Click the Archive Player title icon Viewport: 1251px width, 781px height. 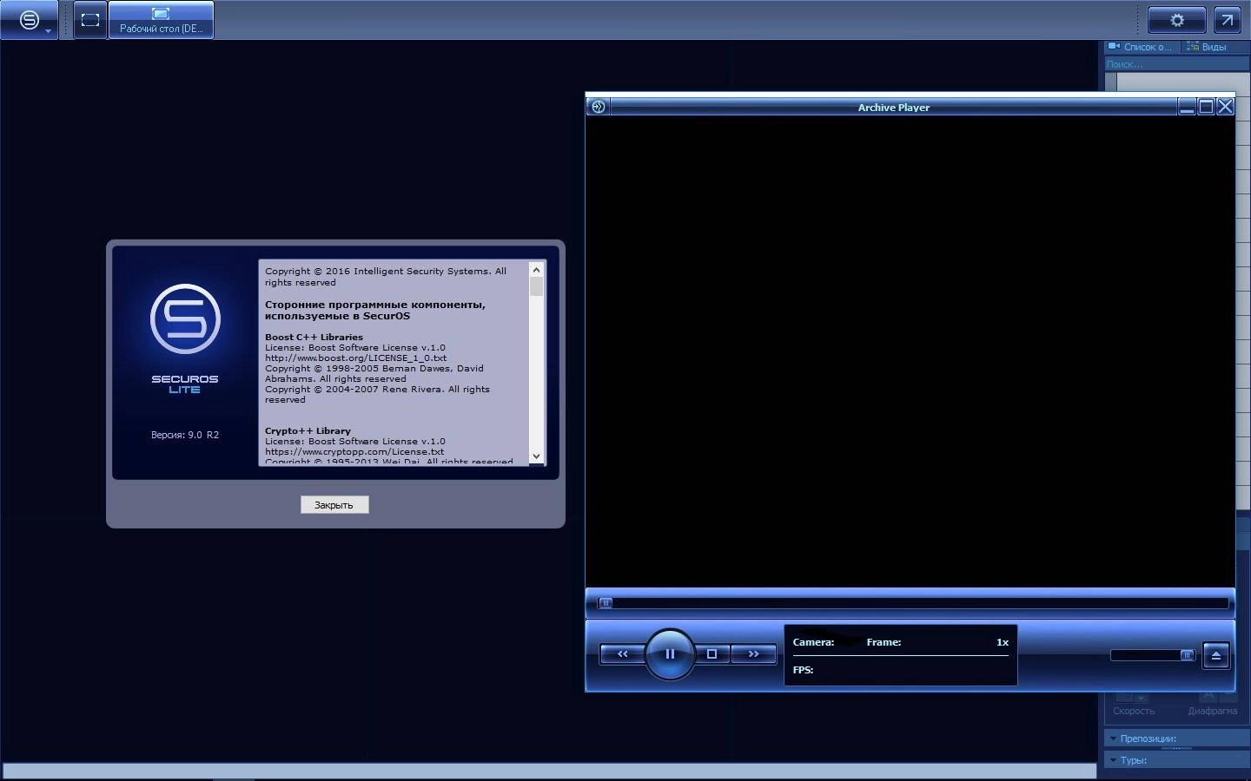(x=598, y=107)
